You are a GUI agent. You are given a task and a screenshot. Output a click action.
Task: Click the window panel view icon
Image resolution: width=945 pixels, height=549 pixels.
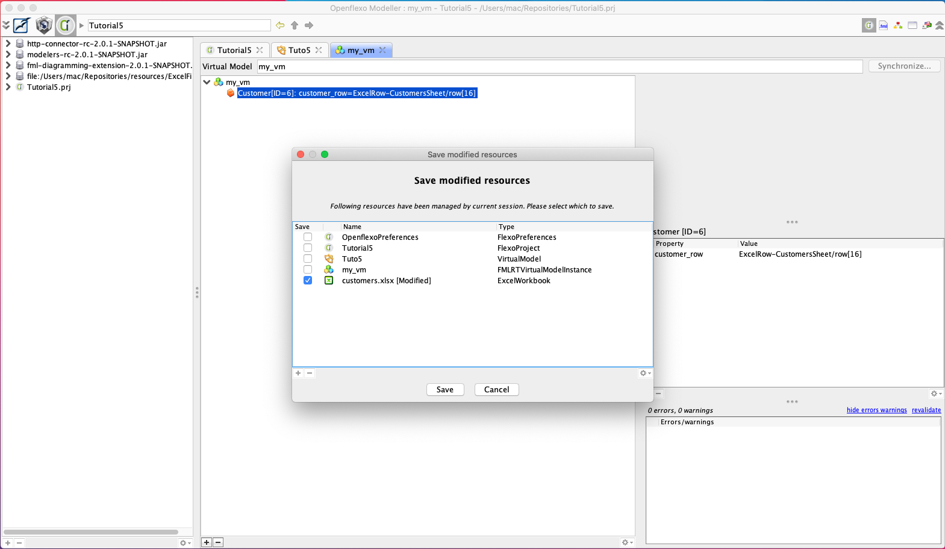912,25
